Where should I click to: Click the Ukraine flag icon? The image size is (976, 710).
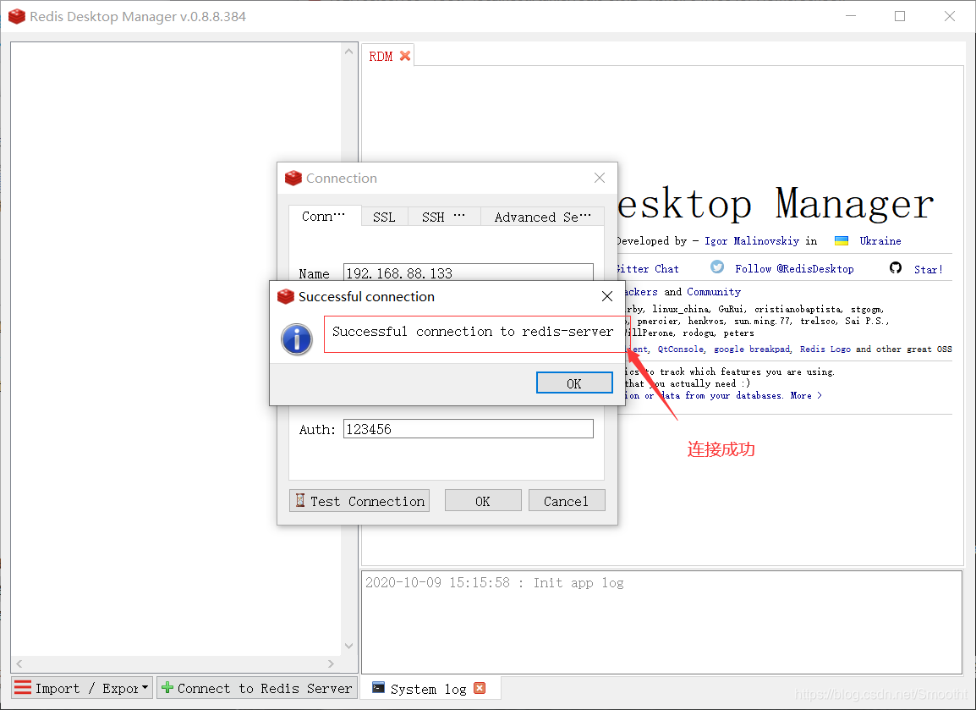[841, 241]
